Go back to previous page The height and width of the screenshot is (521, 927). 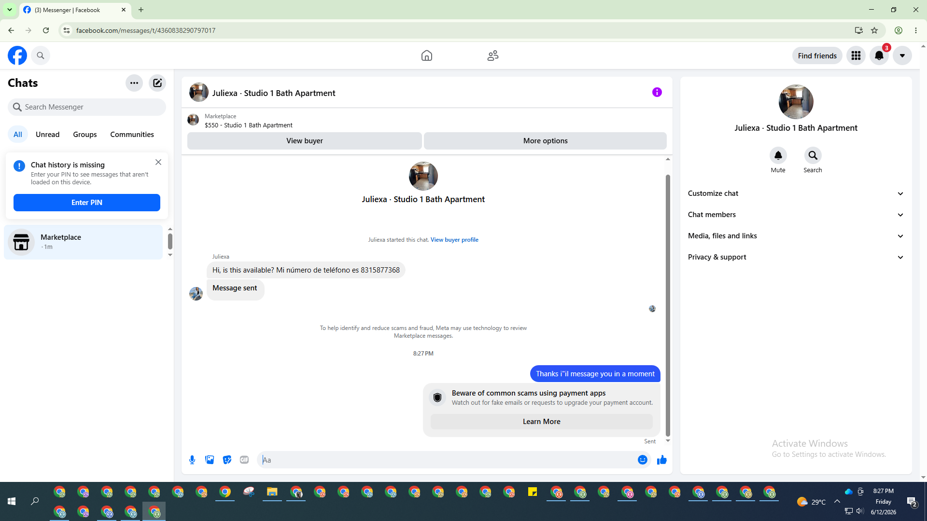(11, 30)
